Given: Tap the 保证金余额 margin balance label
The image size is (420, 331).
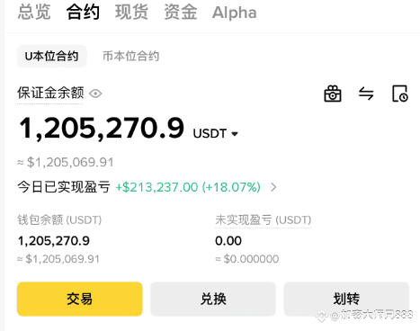Looking at the screenshot, I should click(x=50, y=93).
